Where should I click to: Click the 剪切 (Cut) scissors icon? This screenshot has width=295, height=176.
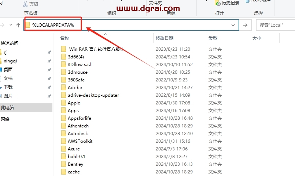click(25, 4)
